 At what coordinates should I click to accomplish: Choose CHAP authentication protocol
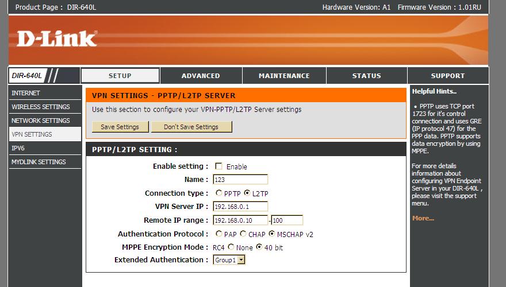coord(243,234)
